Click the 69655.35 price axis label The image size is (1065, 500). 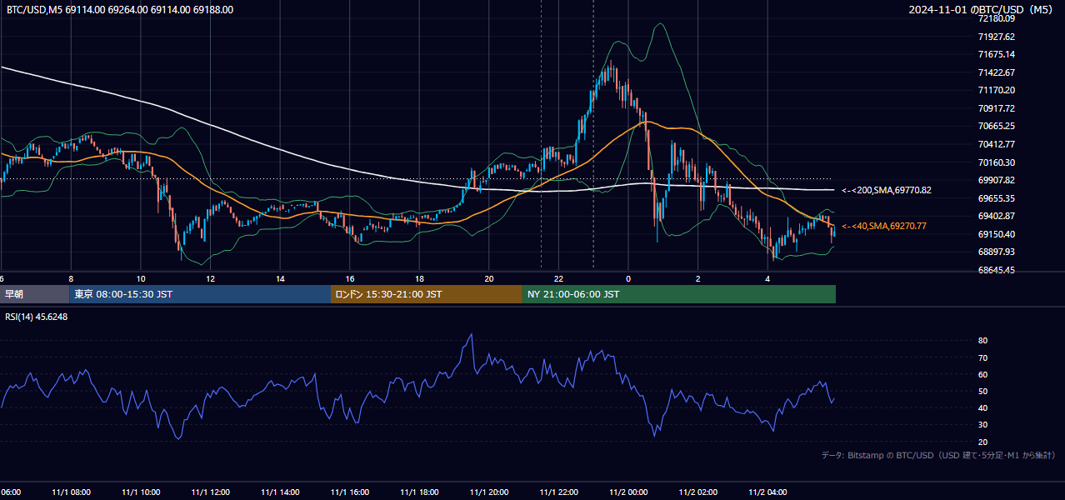(996, 198)
